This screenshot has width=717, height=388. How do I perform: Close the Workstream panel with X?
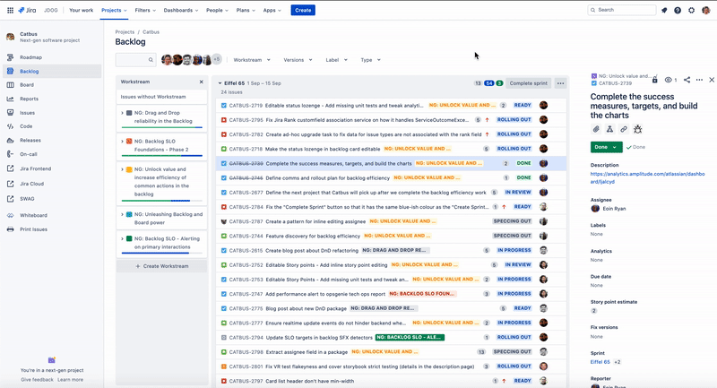click(201, 82)
